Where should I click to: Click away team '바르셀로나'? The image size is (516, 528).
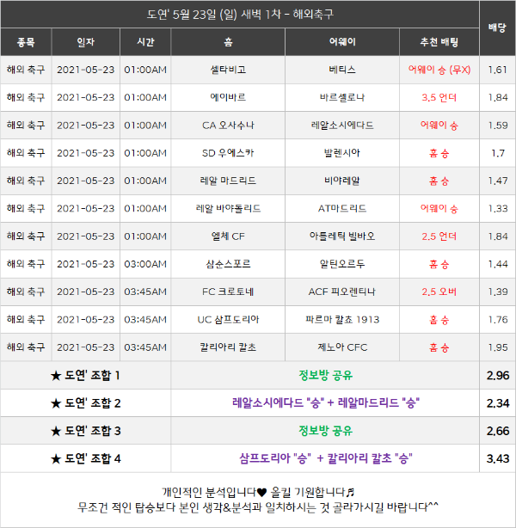tap(342, 97)
